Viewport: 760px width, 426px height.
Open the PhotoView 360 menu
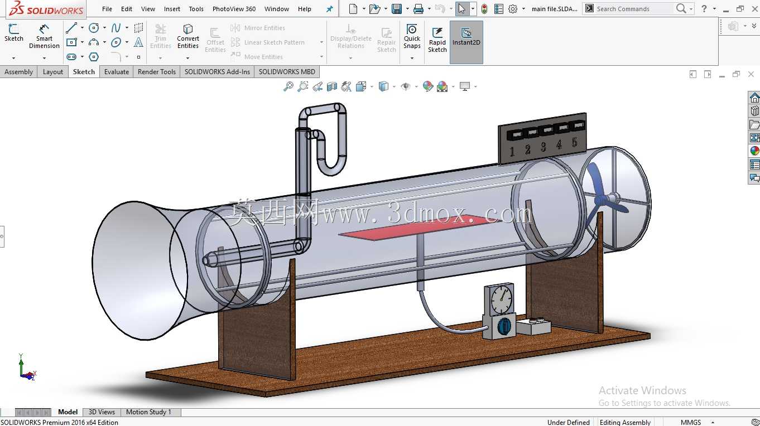tap(234, 9)
